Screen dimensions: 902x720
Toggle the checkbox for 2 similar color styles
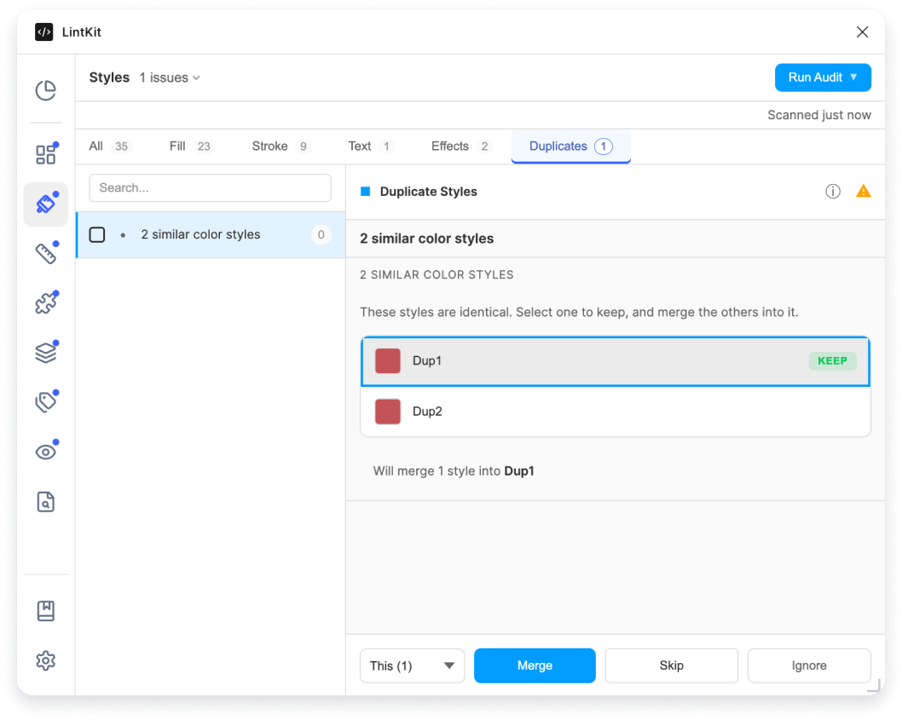97,234
